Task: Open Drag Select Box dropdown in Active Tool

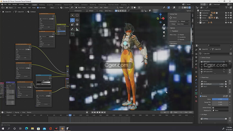Action: coord(183,24)
